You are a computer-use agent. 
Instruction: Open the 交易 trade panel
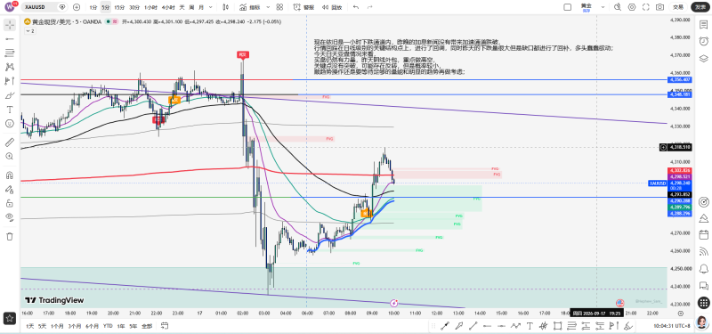[x=678, y=7]
